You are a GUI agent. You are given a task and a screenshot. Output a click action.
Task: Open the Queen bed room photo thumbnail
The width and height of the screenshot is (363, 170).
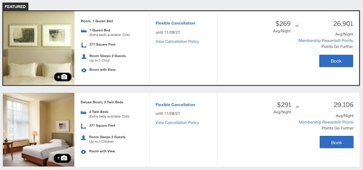[x=39, y=48]
